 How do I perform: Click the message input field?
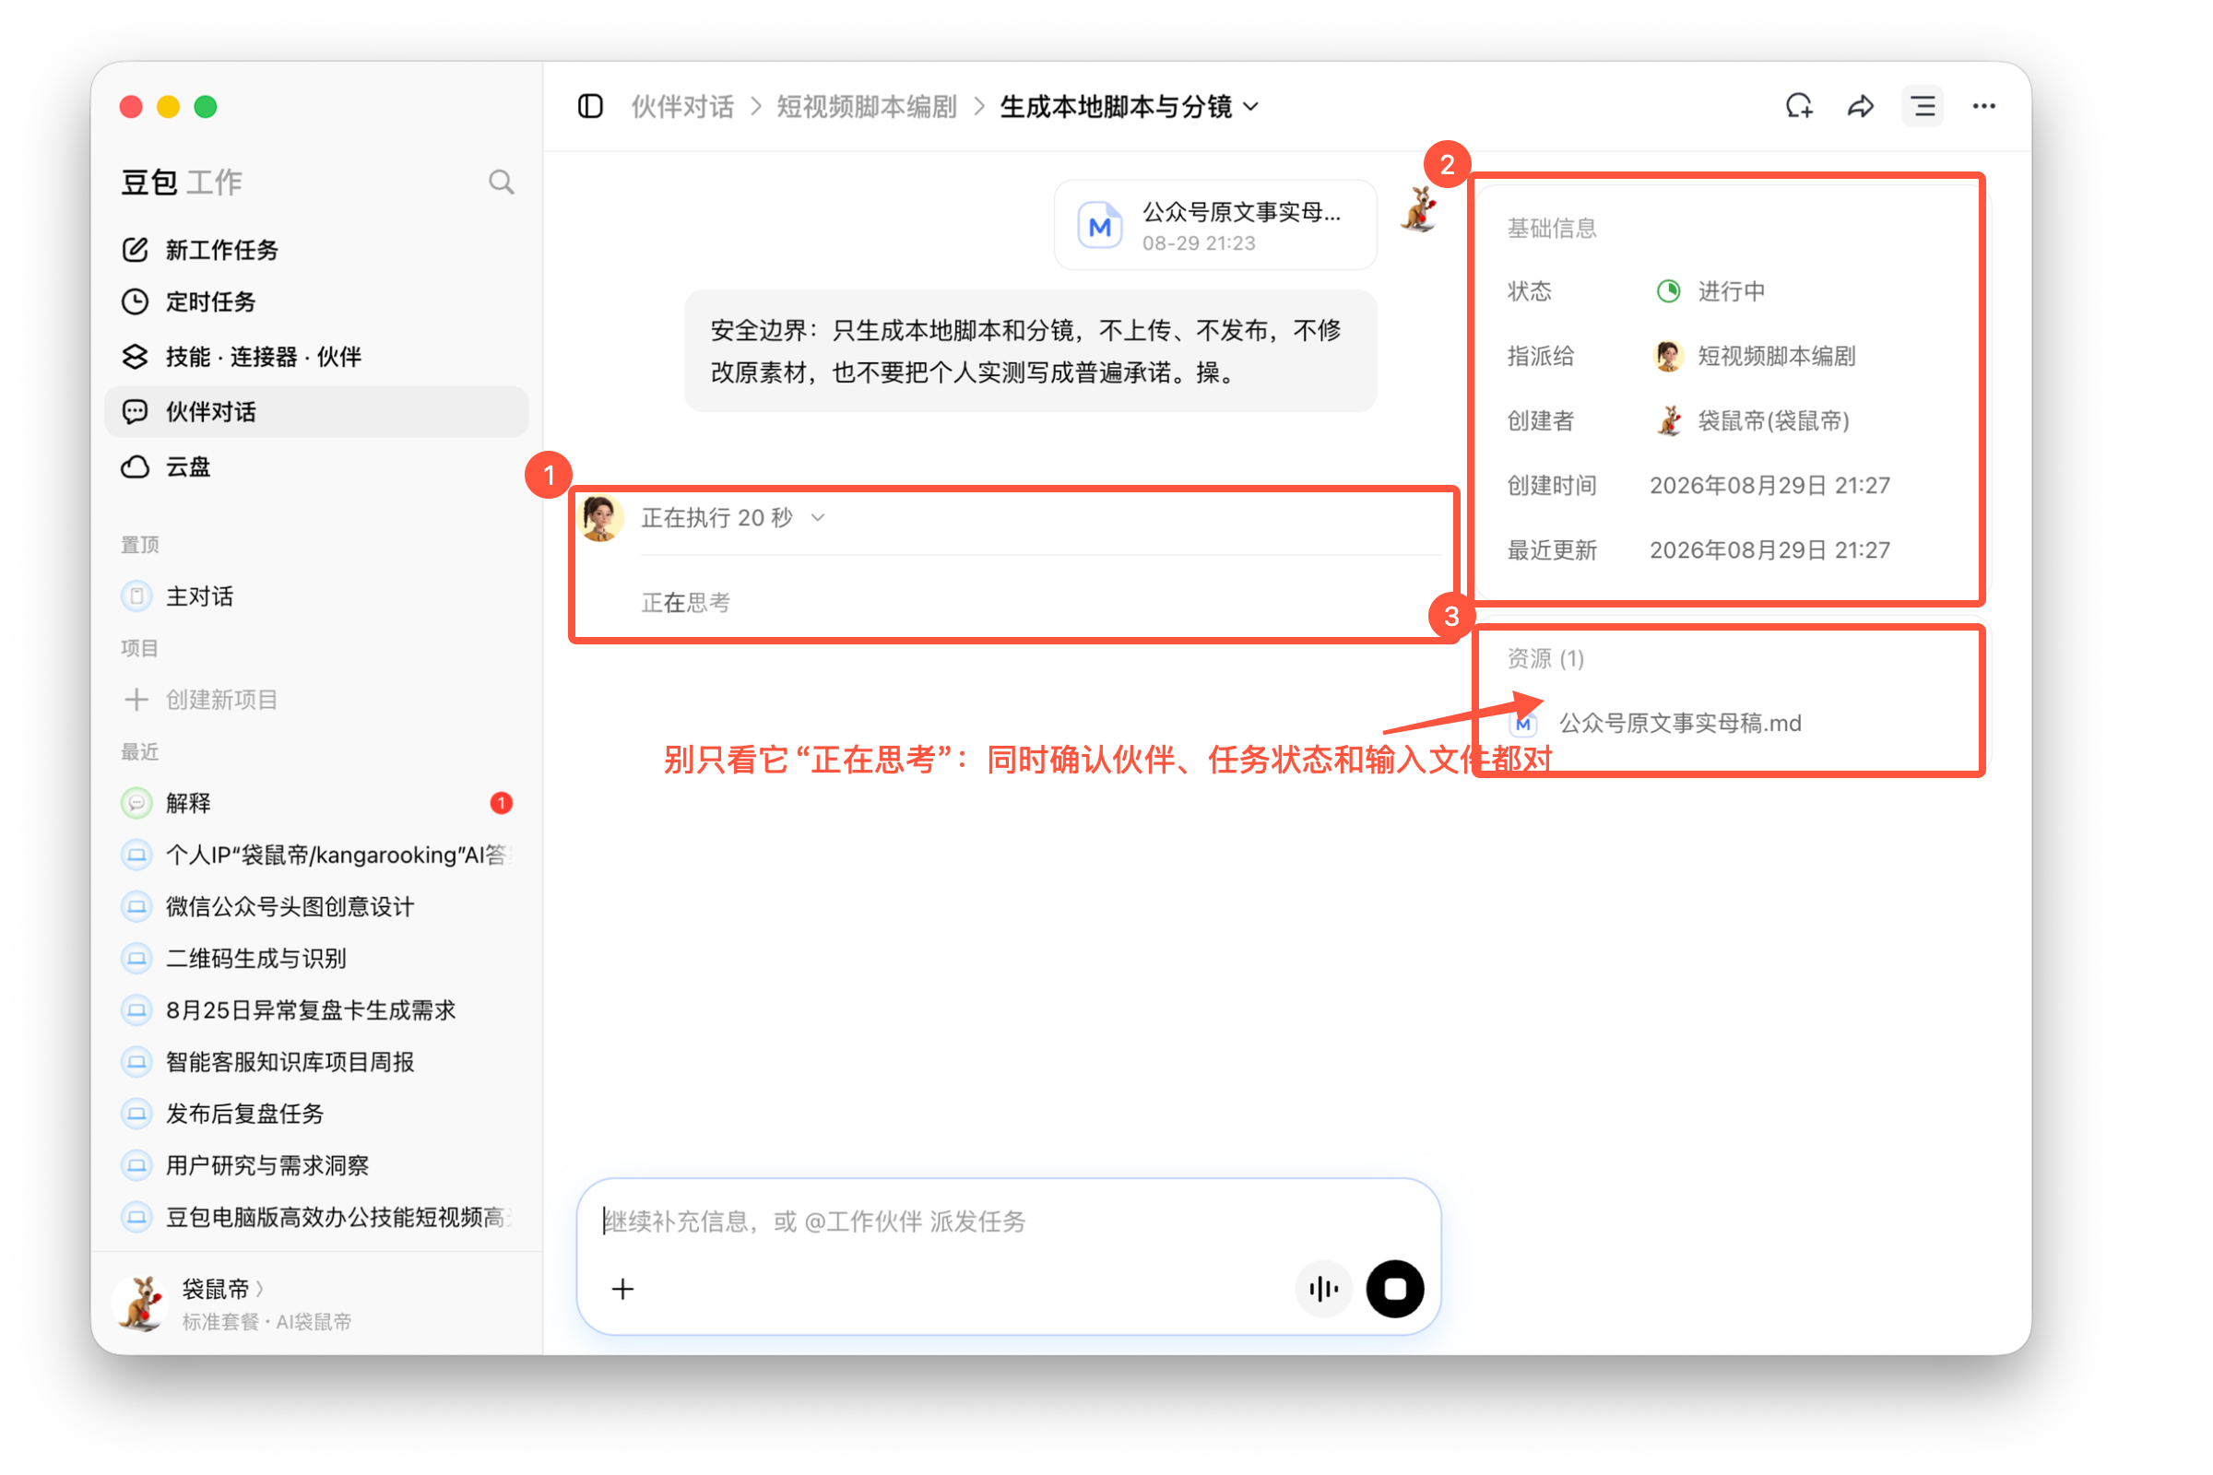[x=1009, y=1221]
